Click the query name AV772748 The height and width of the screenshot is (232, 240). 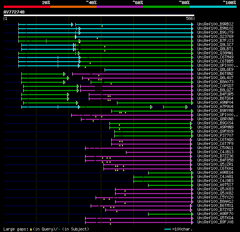tap(14, 12)
